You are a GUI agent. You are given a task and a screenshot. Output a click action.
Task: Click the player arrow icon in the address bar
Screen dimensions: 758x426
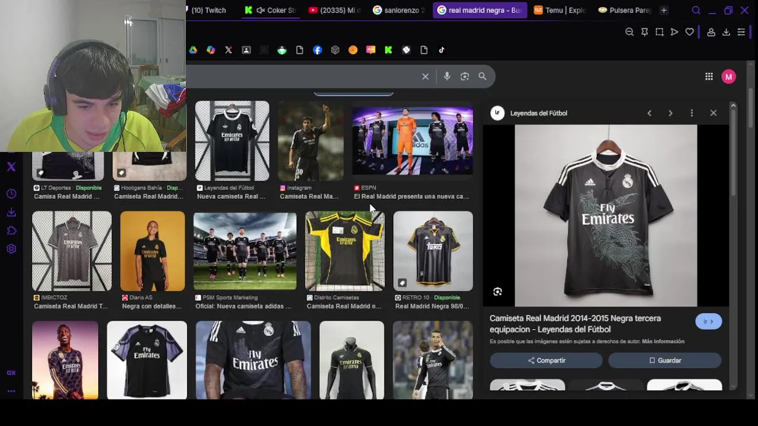click(675, 32)
